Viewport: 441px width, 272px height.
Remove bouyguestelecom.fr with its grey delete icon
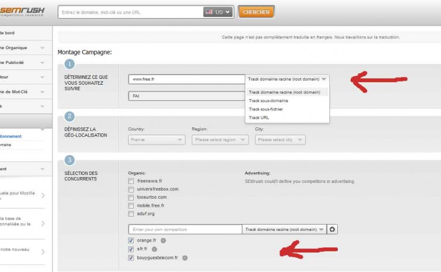pos(185,258)
